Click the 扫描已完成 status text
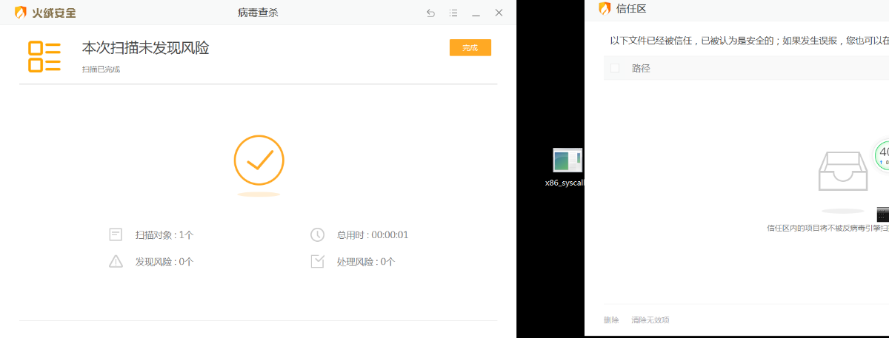 (x=101, y=70)
